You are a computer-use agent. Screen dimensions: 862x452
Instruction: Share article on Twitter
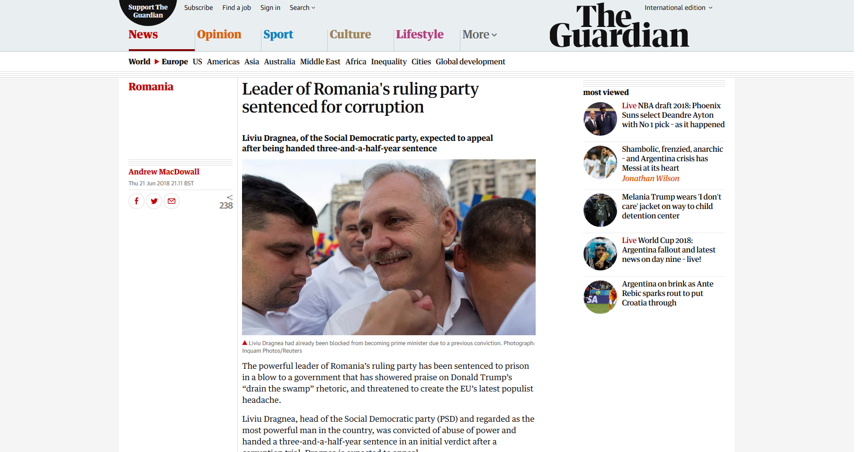coord(154,201)
